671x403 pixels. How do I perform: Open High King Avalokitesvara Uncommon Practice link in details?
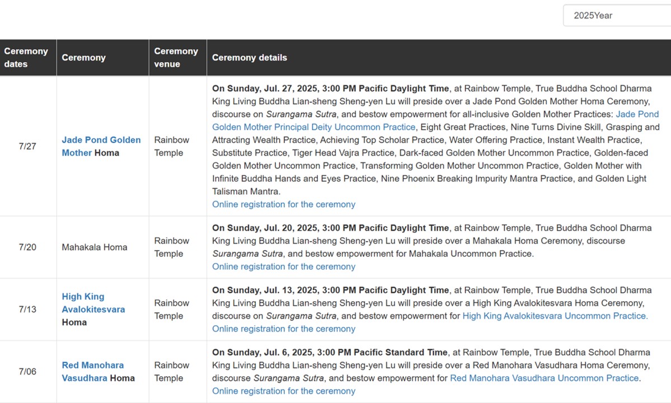[555, 316]
